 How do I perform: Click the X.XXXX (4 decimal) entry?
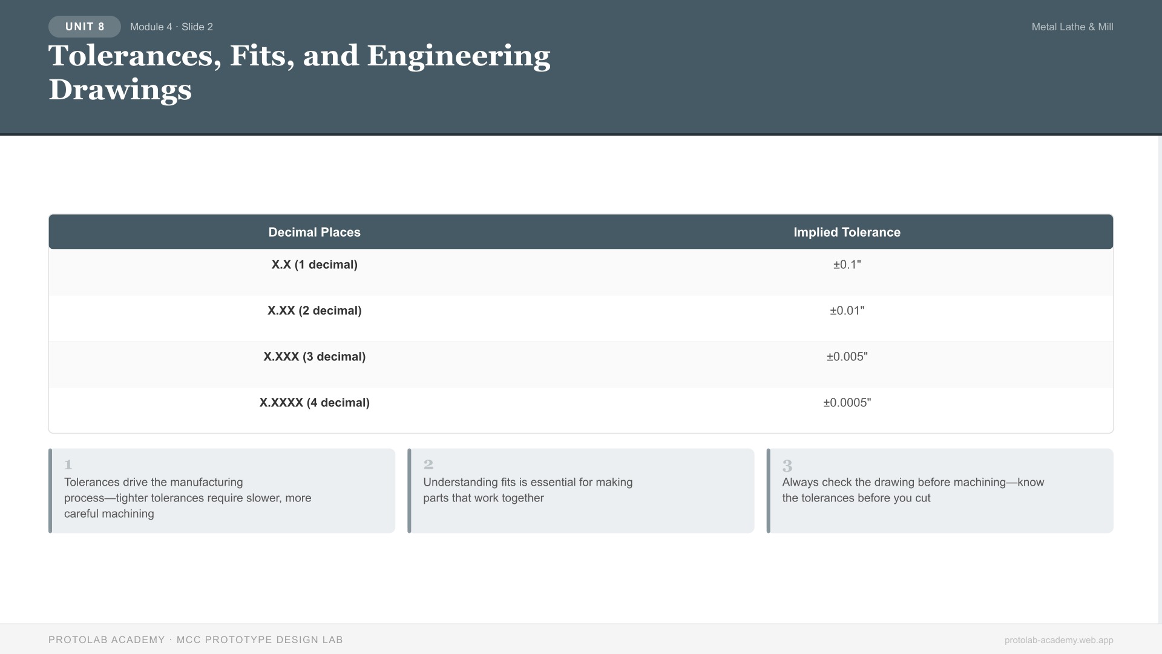click(314, 402)
